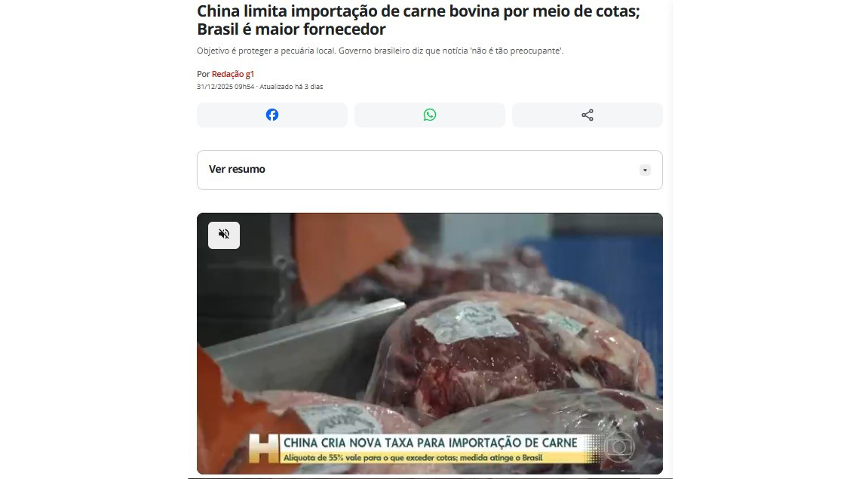The height and width of the screenshot is (479, 862).
Task: Expand the Ver resumo dropdown arrow
Action: (645, 170)
